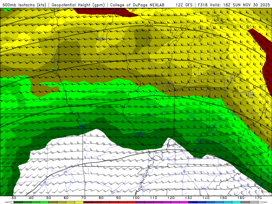Click the 5640 height contour label

coord(149,26)
